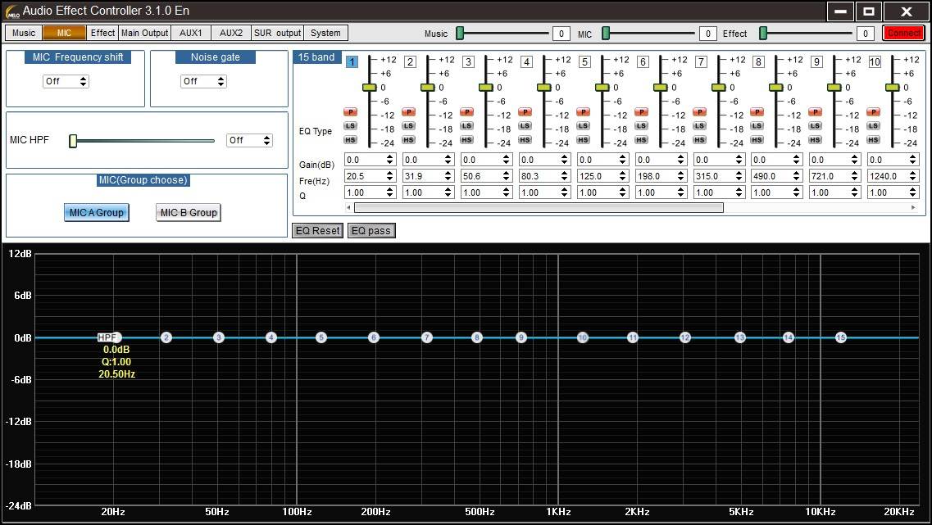The image size is (932, 525).
Task: Pick low-shelf LS for band 9
Action: 815,126
